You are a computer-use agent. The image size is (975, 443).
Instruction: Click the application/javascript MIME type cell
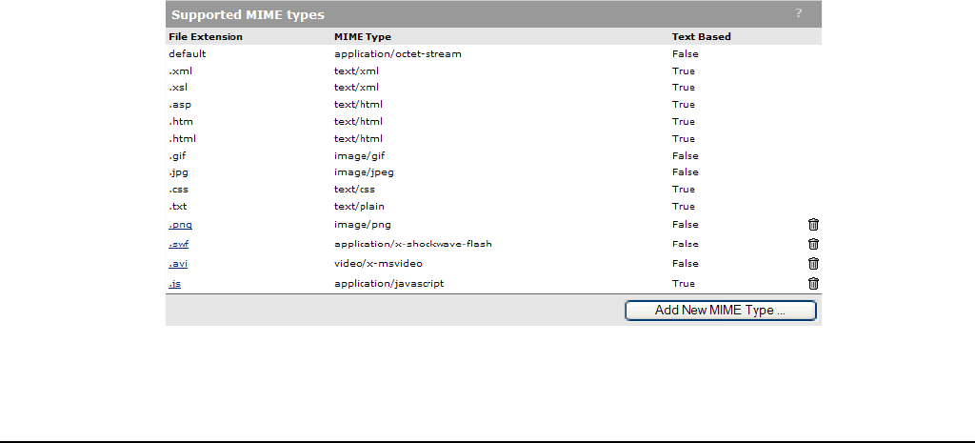pos(389,283)
